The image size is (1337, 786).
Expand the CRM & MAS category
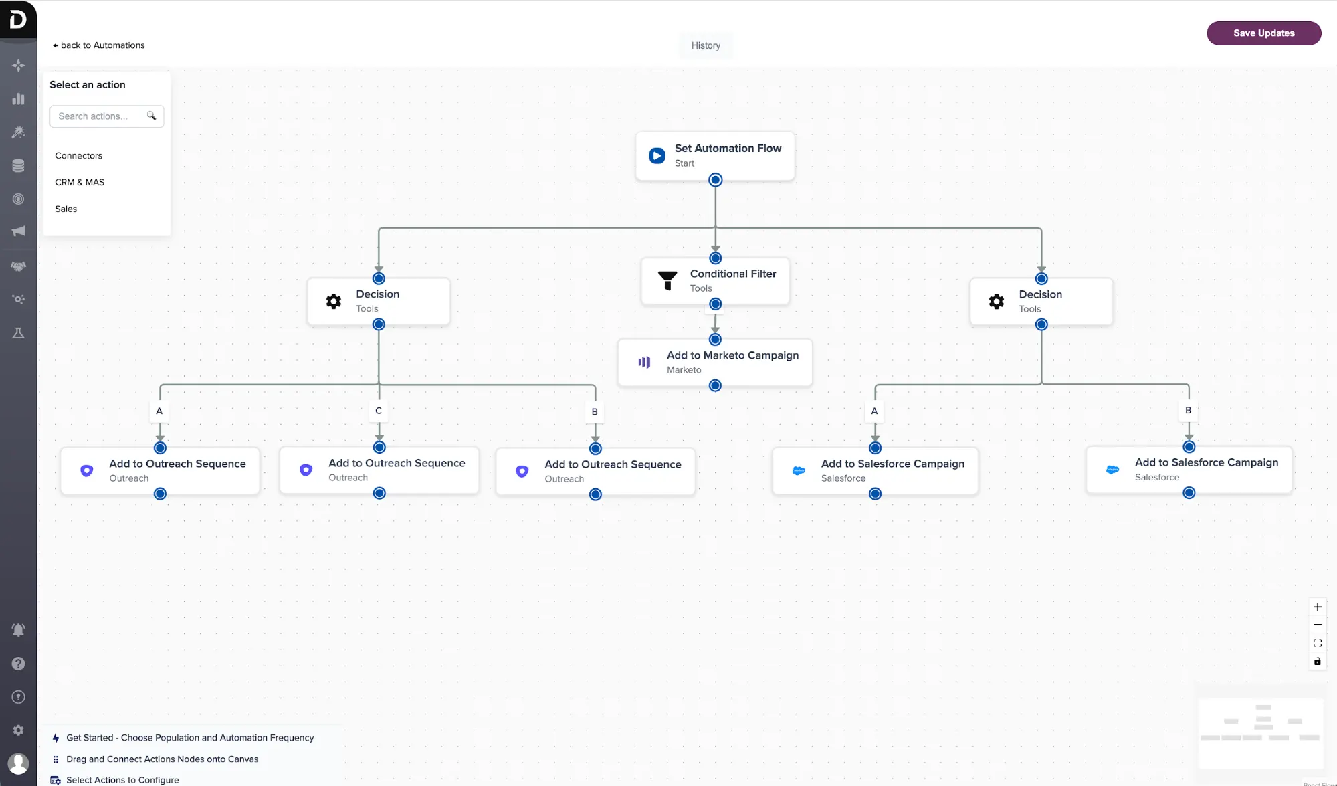[80, 182]
